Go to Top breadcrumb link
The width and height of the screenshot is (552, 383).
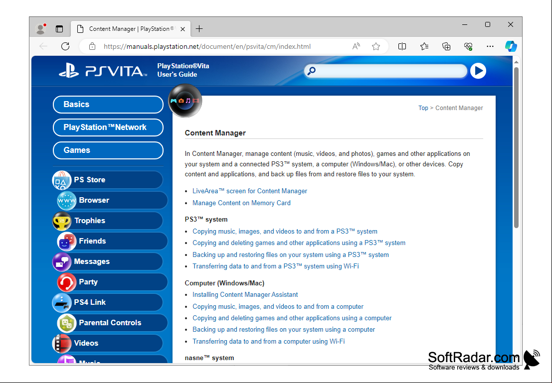coord(423,108)
